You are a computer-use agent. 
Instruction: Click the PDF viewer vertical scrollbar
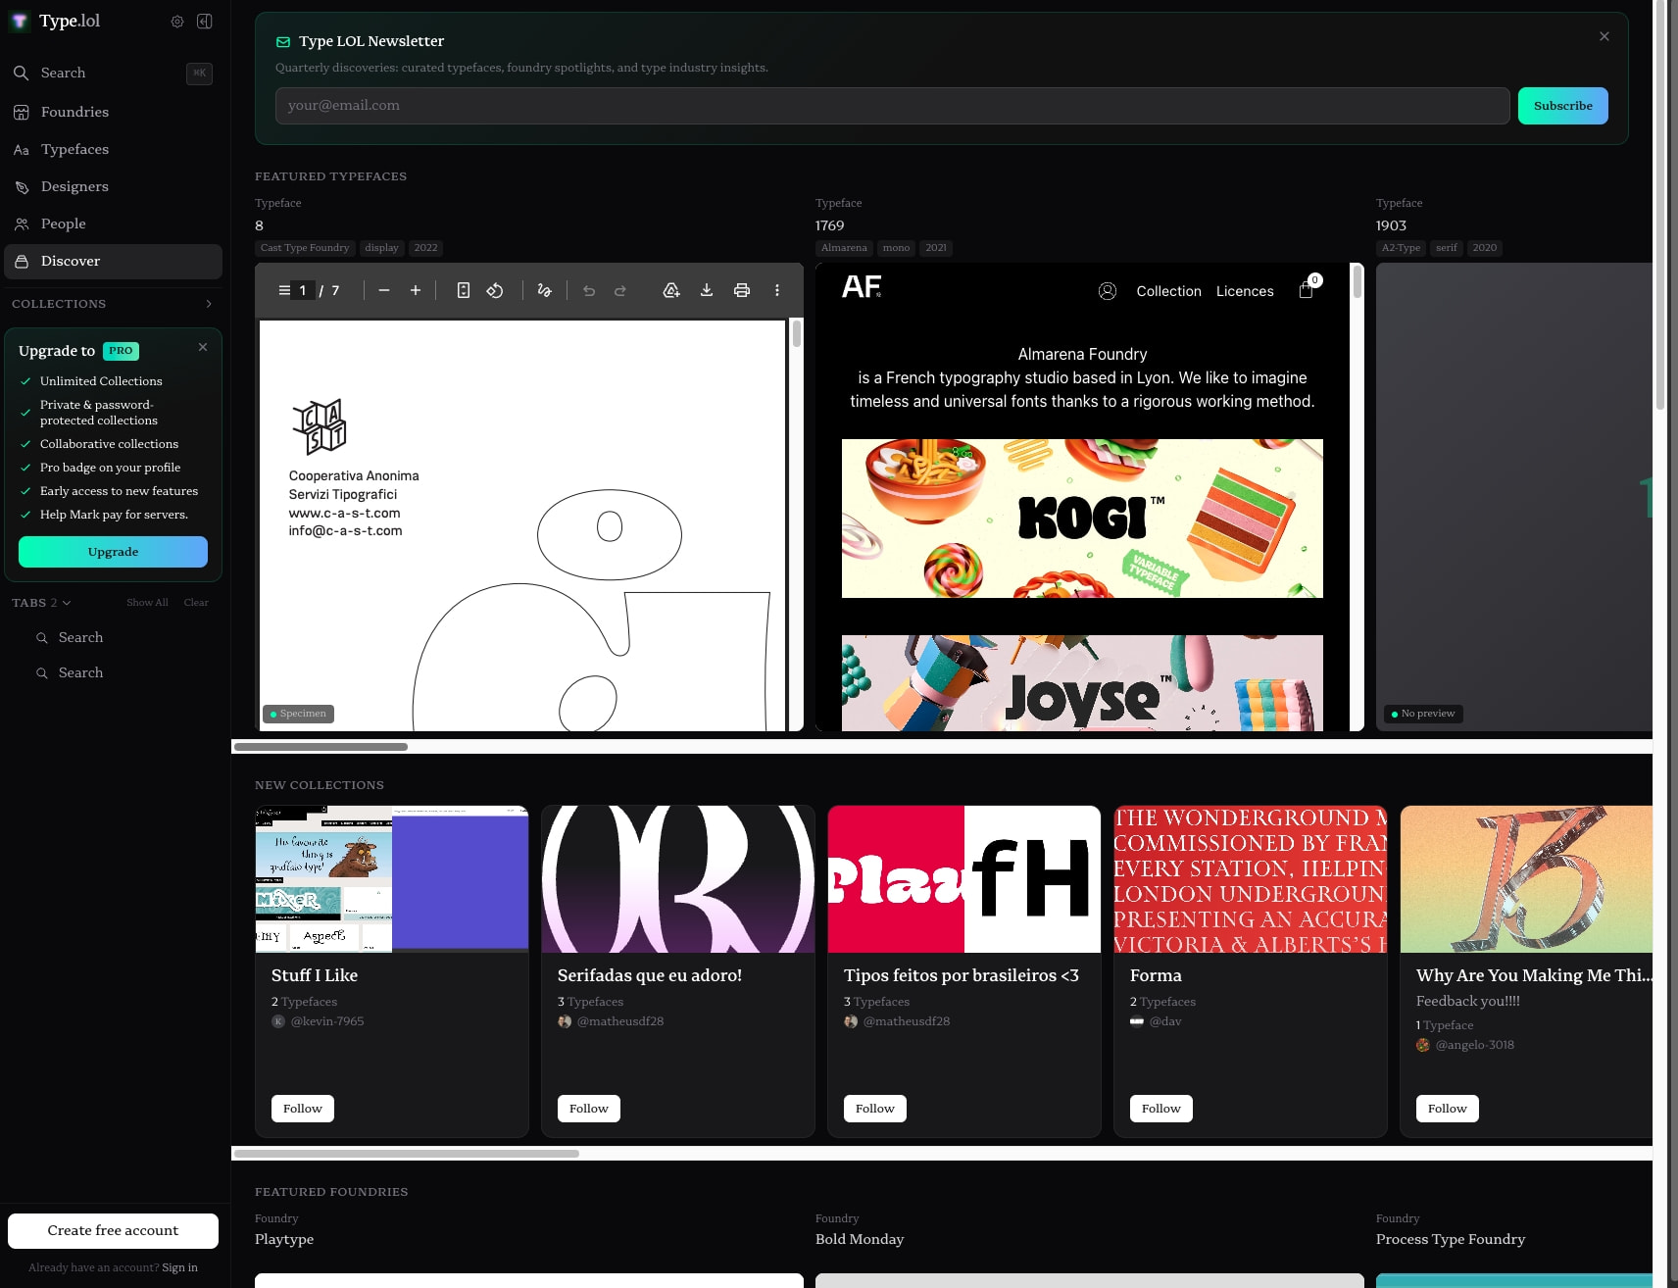pyautogui.click(x=796, y=333)
